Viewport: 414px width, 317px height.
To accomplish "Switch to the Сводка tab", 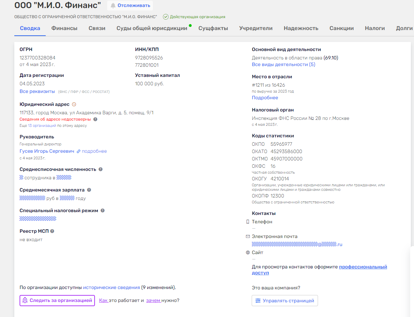I will pyautogui.click(x=30, y=28).
